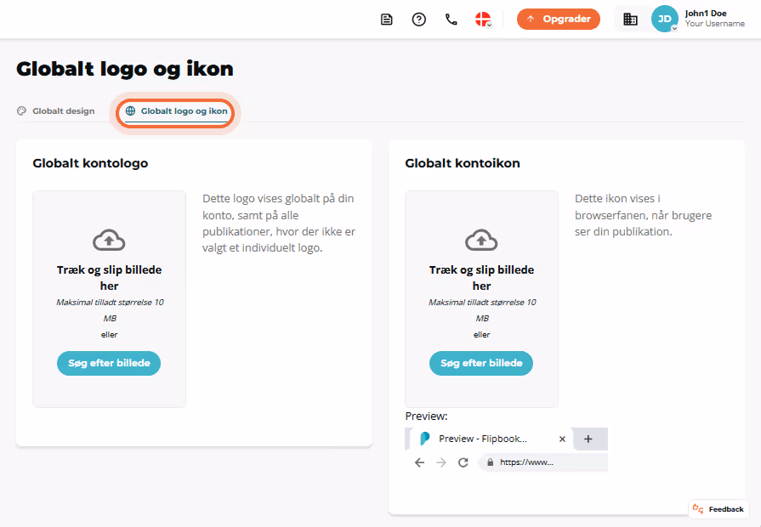Click the globe icon on logo tab
This screenshot has height=527, width=761.
tap(131, 111)
